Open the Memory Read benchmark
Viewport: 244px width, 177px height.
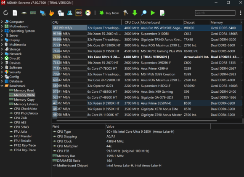click(x=24, y=91)
